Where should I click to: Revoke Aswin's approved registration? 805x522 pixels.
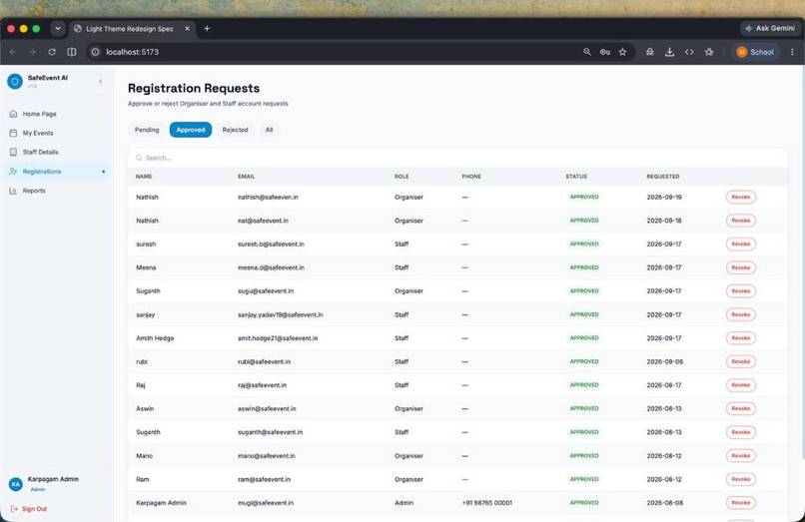click(741, 408)
